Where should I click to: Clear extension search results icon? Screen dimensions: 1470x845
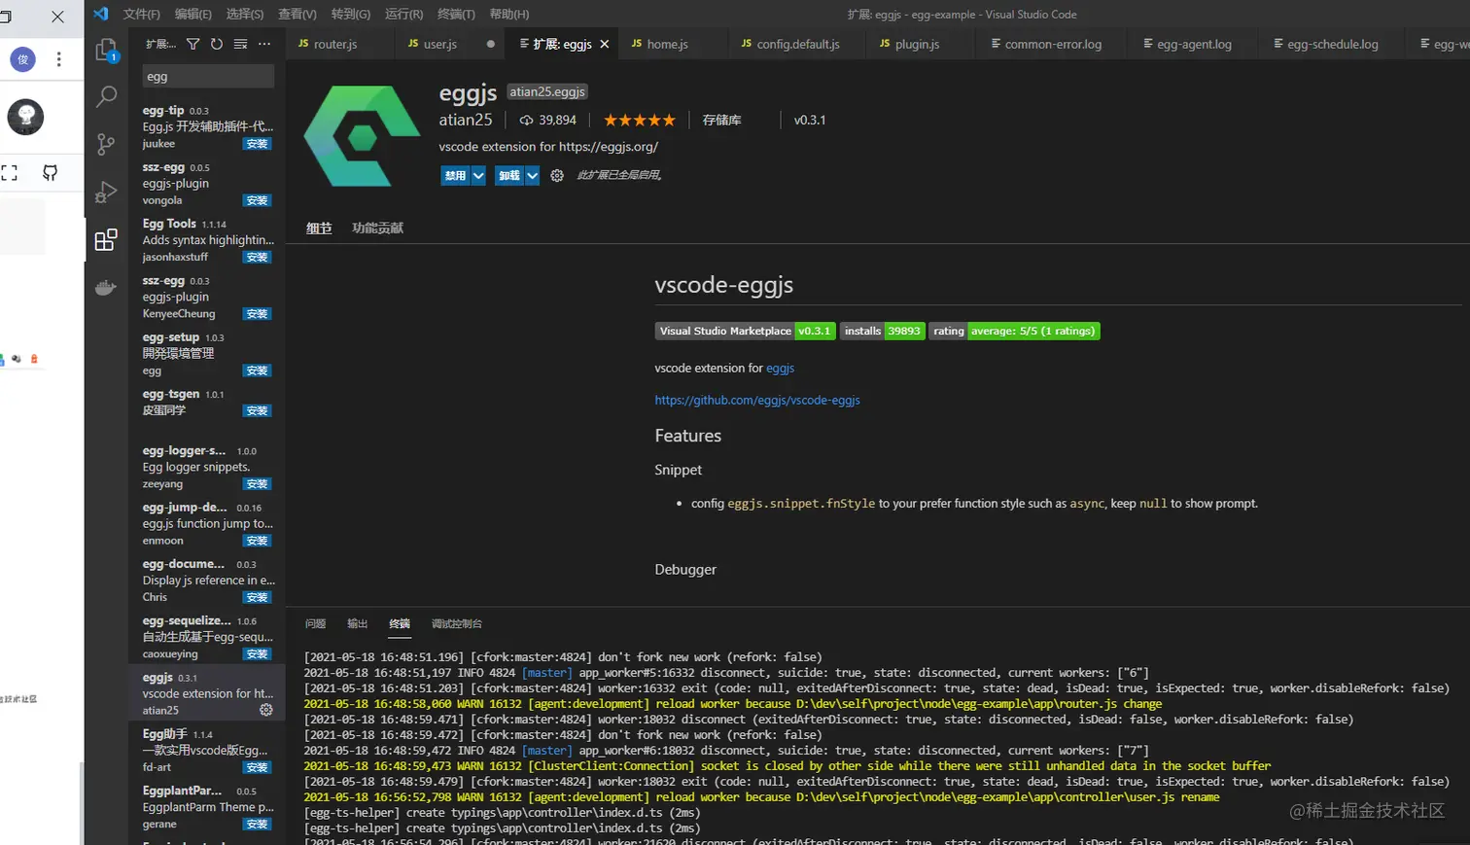coord(240,44)
